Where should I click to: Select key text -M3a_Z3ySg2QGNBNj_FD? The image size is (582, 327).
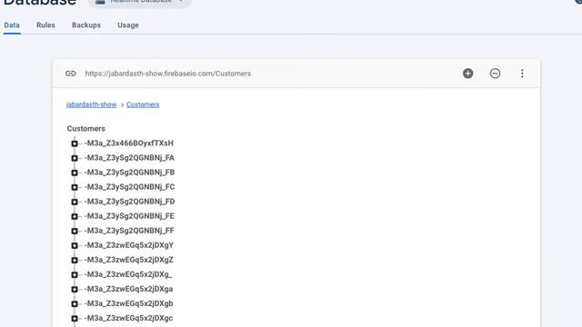[x=129, y=202]
